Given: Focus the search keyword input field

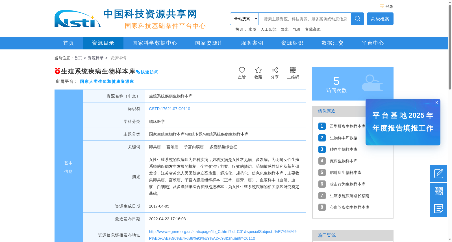Looking at the screenshot, I should point(305,19).
